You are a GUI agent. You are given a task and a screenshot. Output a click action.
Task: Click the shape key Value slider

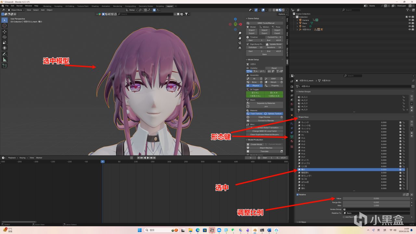click(x=376, y=198)
